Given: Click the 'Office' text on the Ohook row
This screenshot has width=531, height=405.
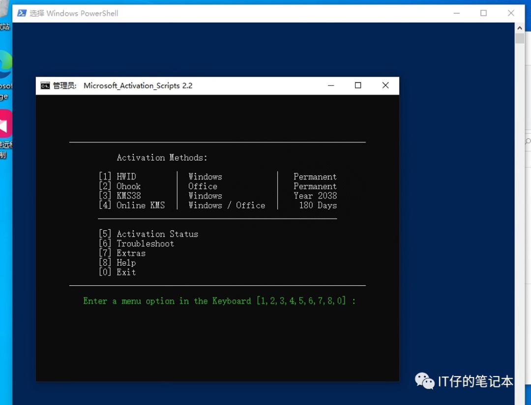Looking at the screenshot, I should point(203,186).
